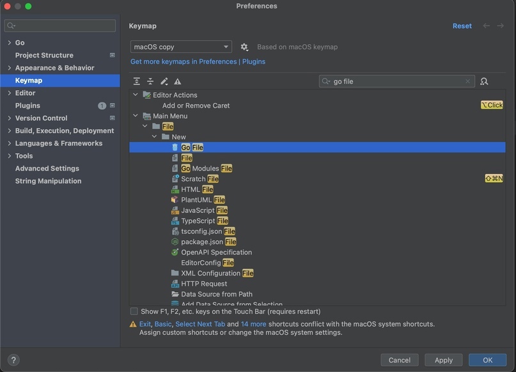Open the macOS copy keymap dropdown

[x=181, y=47]
